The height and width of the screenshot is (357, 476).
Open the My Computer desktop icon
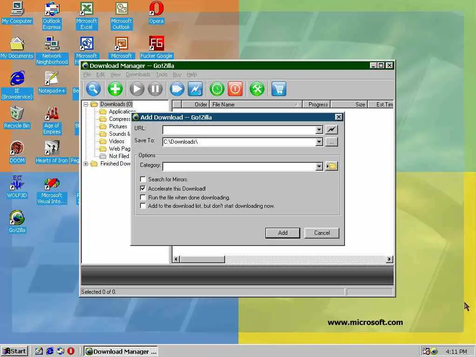pyautogui.click(x=17, y=13)
